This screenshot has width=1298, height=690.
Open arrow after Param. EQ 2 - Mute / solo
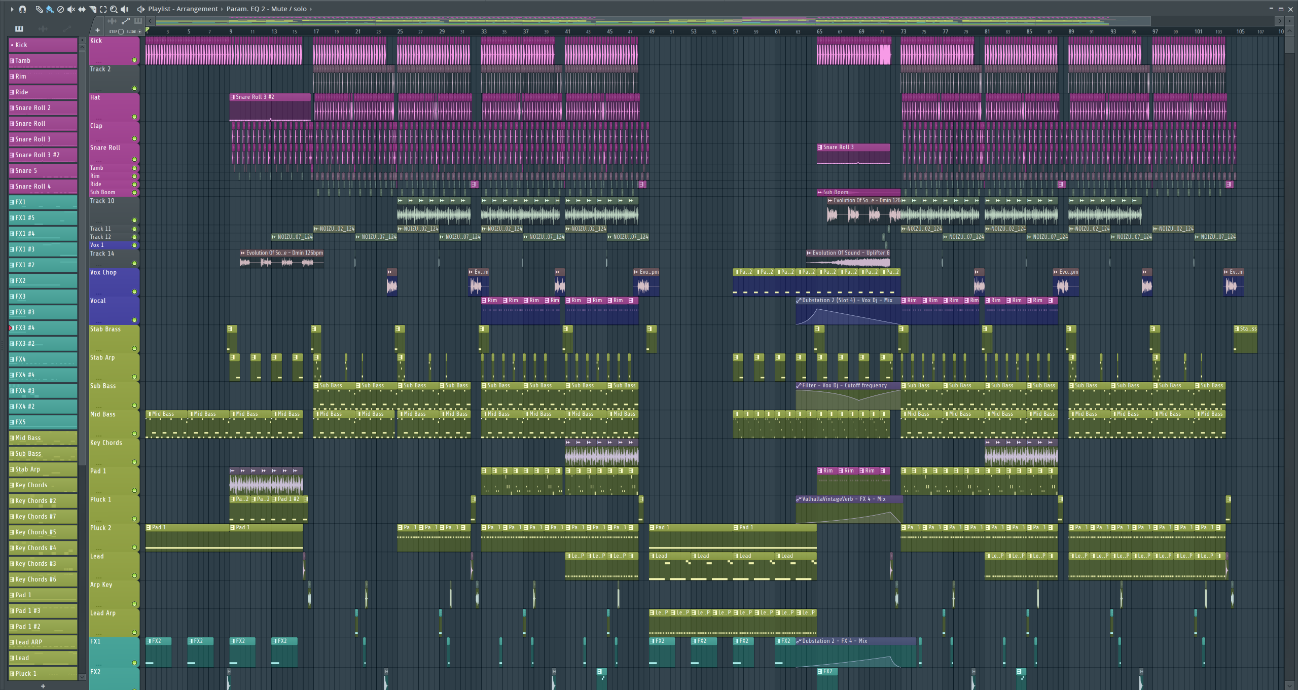311,9
